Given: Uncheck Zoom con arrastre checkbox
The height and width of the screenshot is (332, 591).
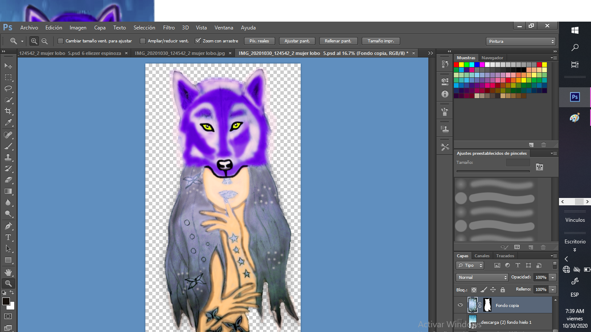Looking at the screenshot, I should point(198,41).
